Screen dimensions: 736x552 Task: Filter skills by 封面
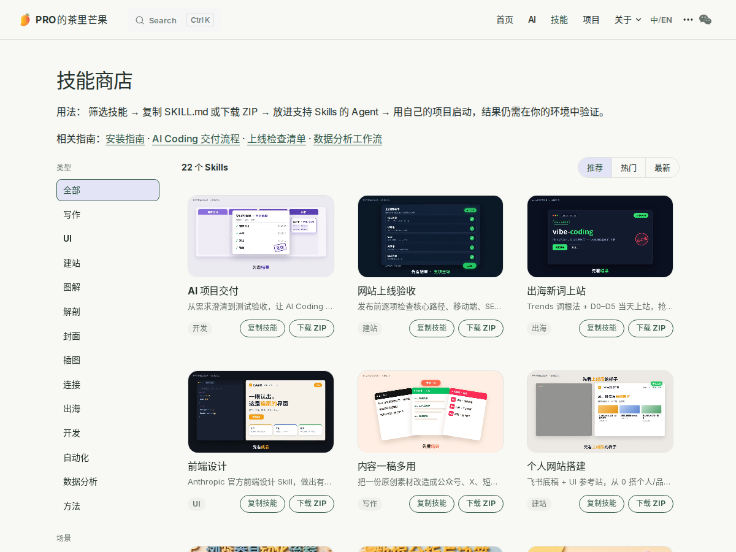coord(108,336)
